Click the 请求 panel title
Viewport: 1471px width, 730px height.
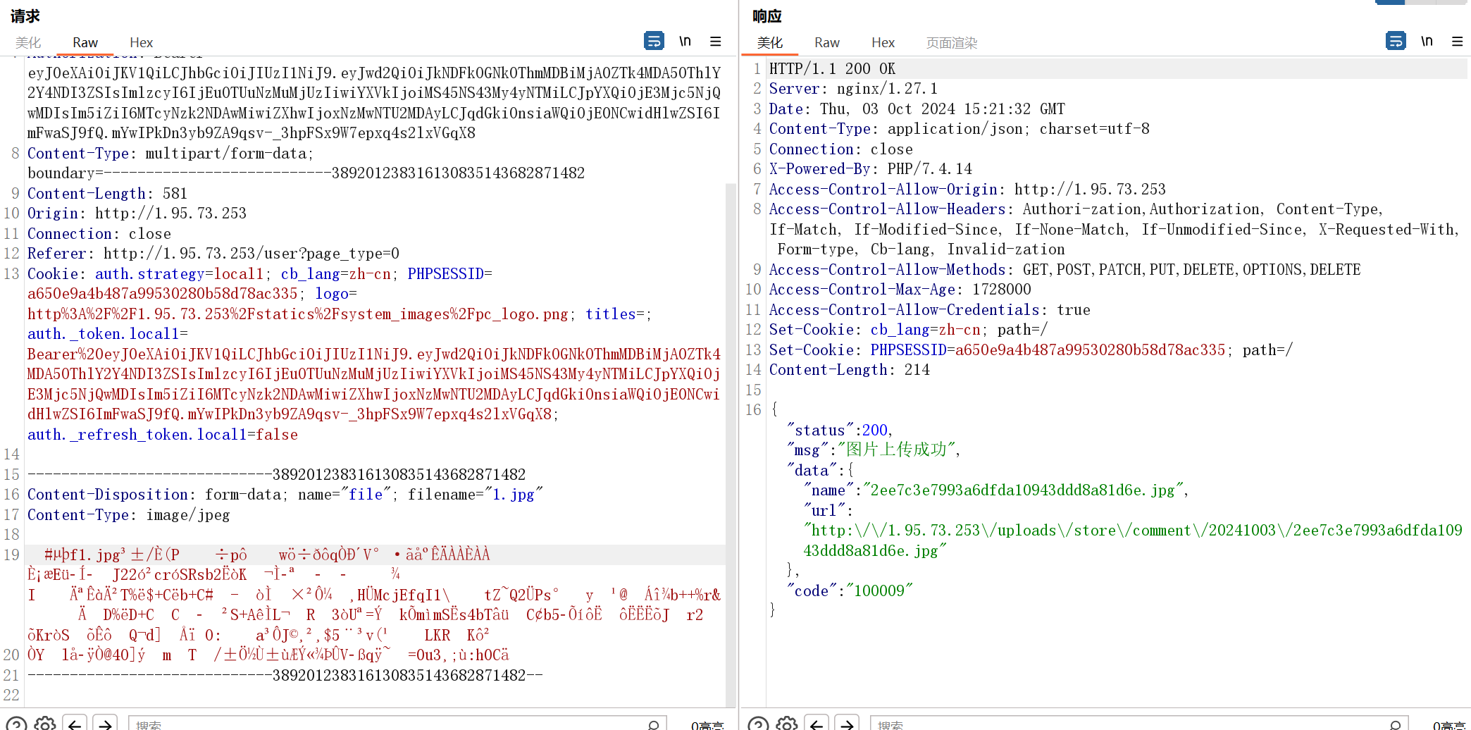25,16
